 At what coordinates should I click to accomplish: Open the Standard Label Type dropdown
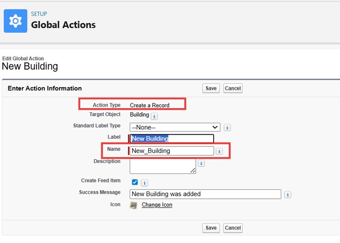coord(175,127)
